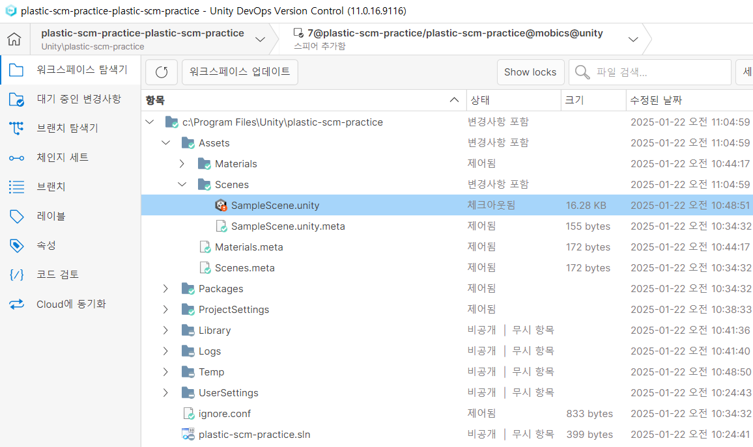This screenshot has height=447, width=753.
Task: Open 속성 view in sidebar
Action: pos(70,245)
